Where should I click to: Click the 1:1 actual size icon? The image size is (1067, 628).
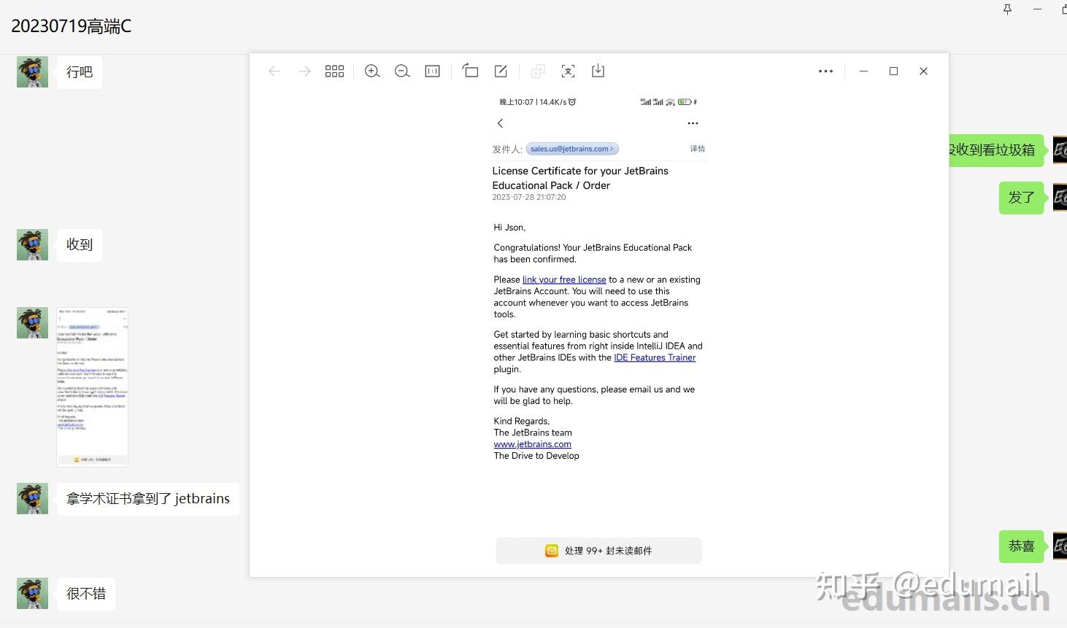click(x=432, y=71)
